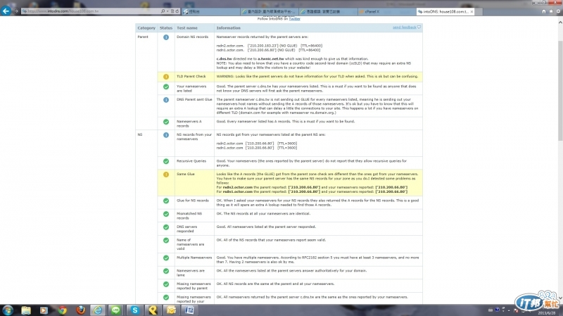Click the scrollbar up arrow

coord(560,23)
